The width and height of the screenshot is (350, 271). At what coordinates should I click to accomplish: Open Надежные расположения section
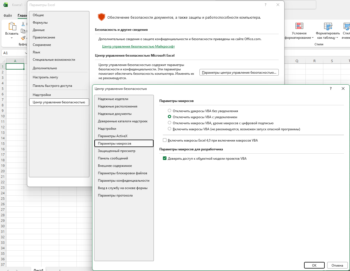coord(124,106)
